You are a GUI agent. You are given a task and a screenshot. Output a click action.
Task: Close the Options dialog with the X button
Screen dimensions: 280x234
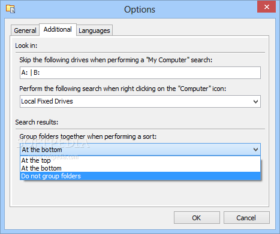click(266, 7)
